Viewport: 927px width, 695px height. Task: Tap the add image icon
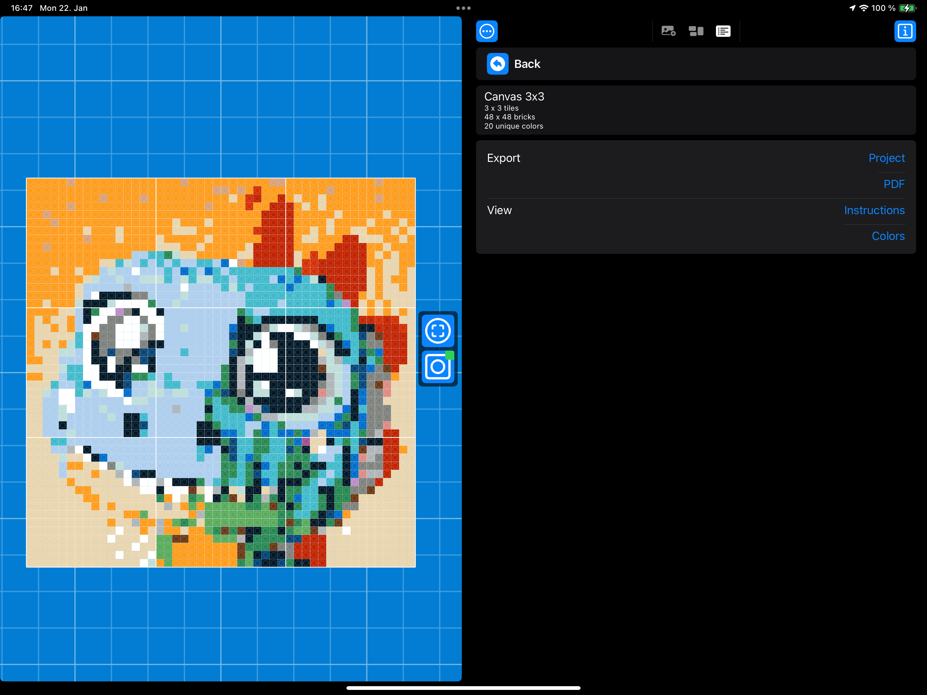click(668, 31)
